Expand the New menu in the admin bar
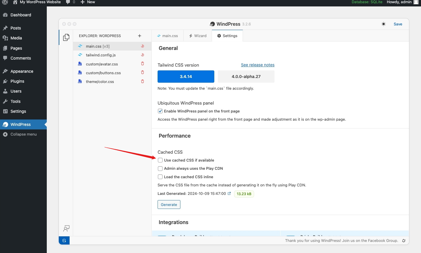 (88, 2)
